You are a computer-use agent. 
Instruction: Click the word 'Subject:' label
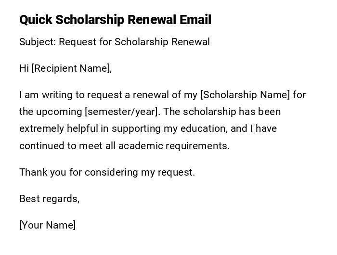38,42
